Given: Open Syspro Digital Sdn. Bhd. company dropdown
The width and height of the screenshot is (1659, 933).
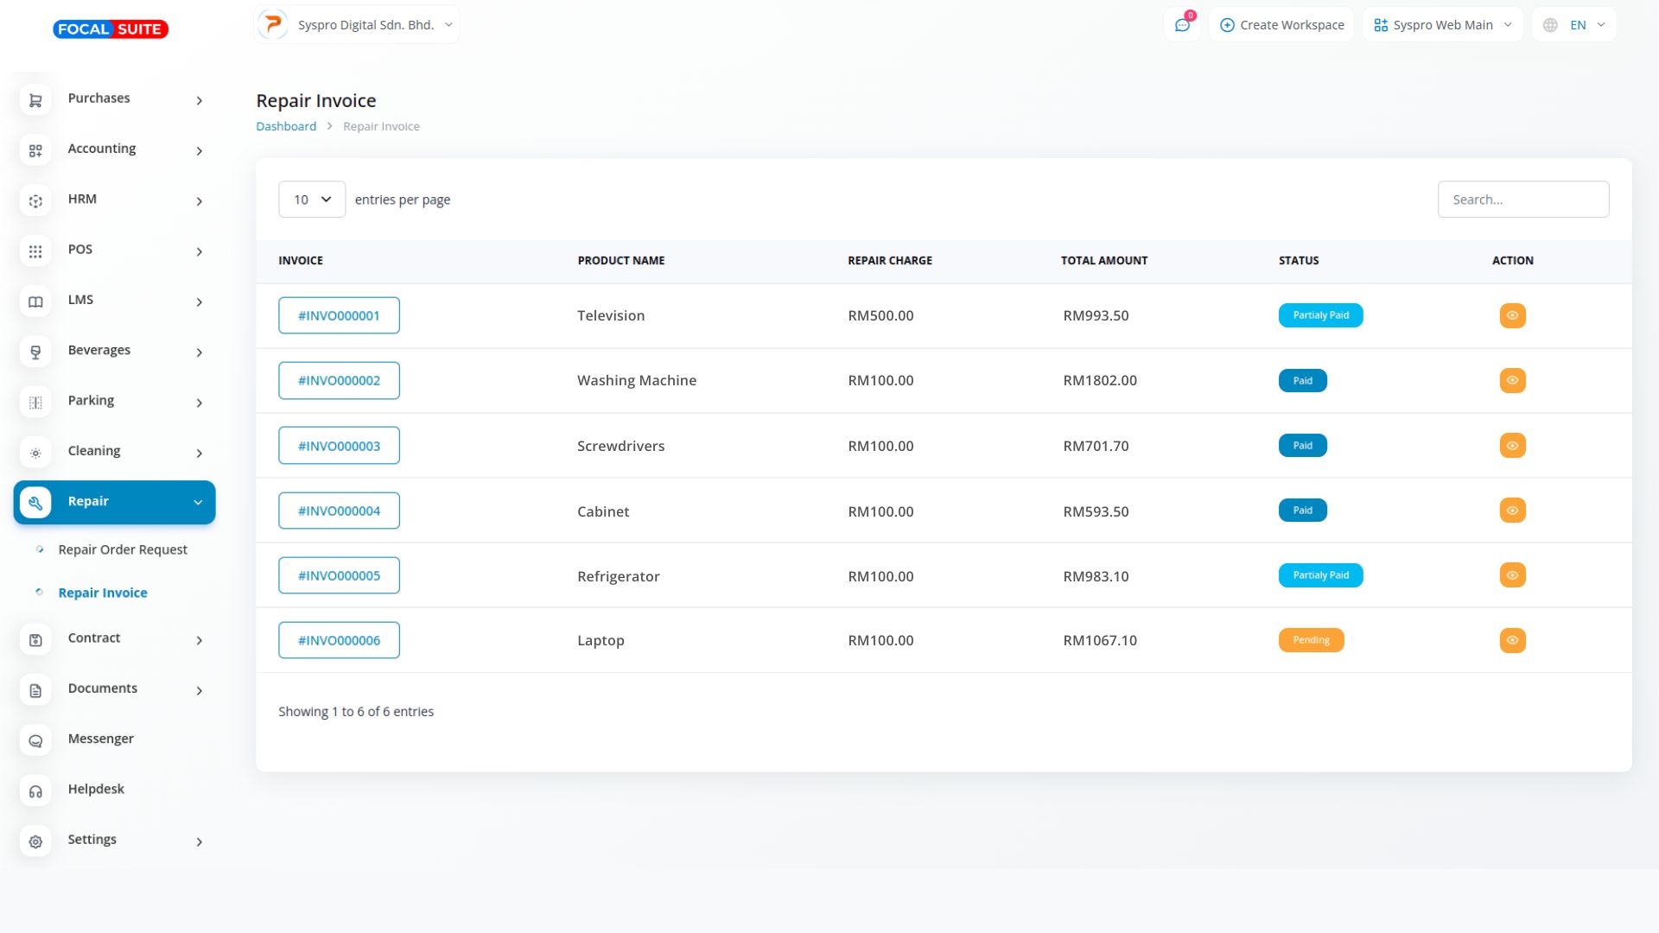Looking at the screenshot, I should (357, 25).
